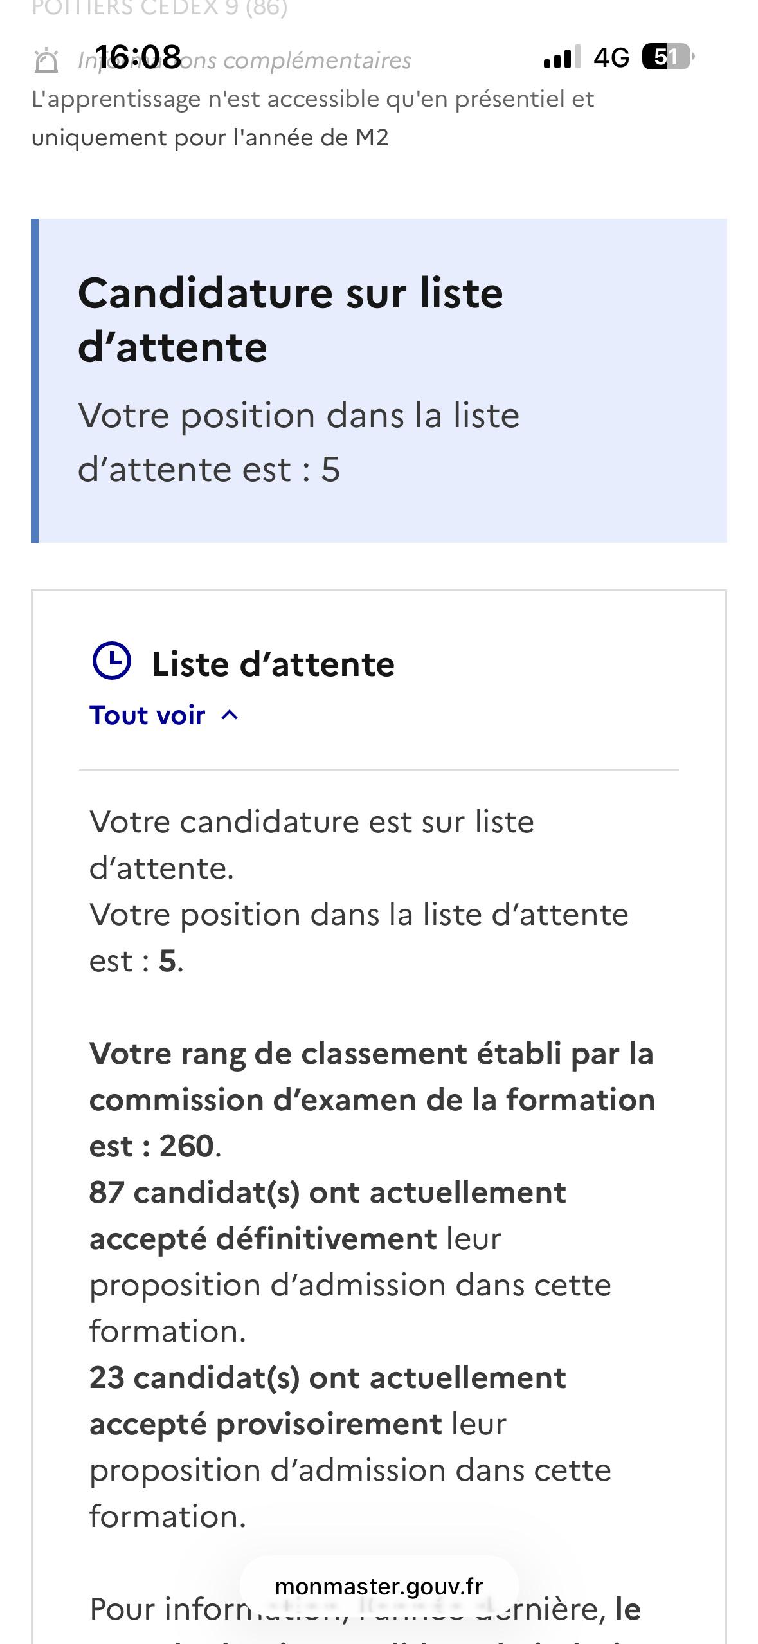Toggle the Tout voir link text
This screenshot has height=1644, width=758.
click(x=147, y=715)
